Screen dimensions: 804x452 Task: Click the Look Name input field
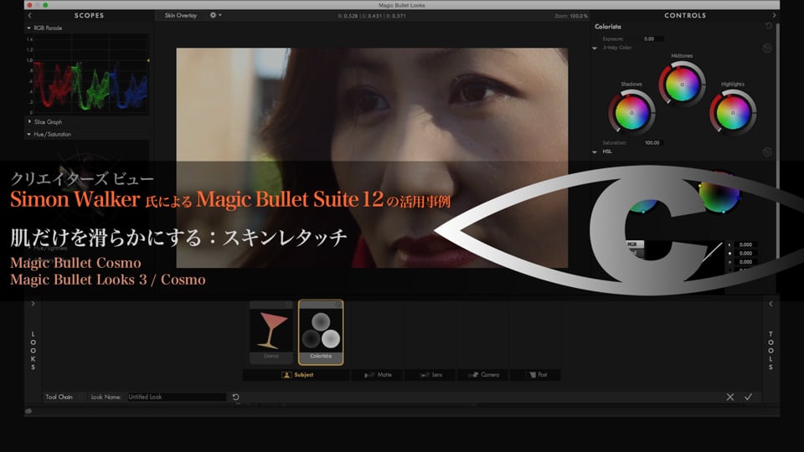click(x=177, y=397)
